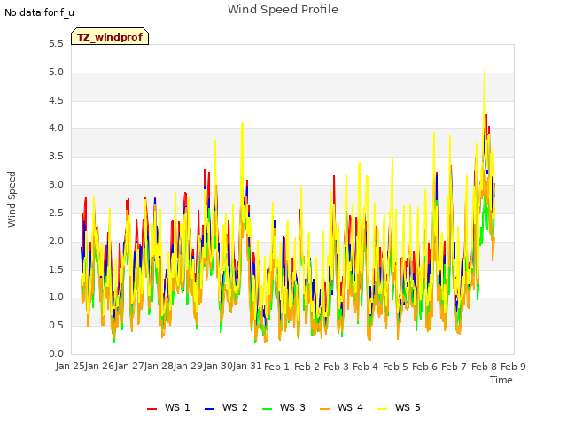Click the 5.5 y-axis tick label
This screenshot has width=567, height=425.
[x=56, y=44]
